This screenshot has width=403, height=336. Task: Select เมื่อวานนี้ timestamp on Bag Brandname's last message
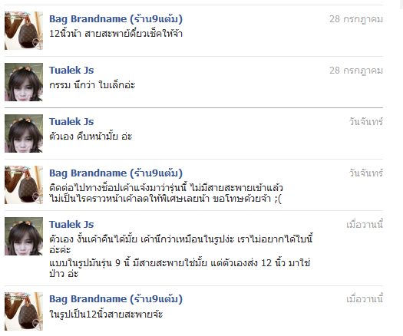pos(365,298)
